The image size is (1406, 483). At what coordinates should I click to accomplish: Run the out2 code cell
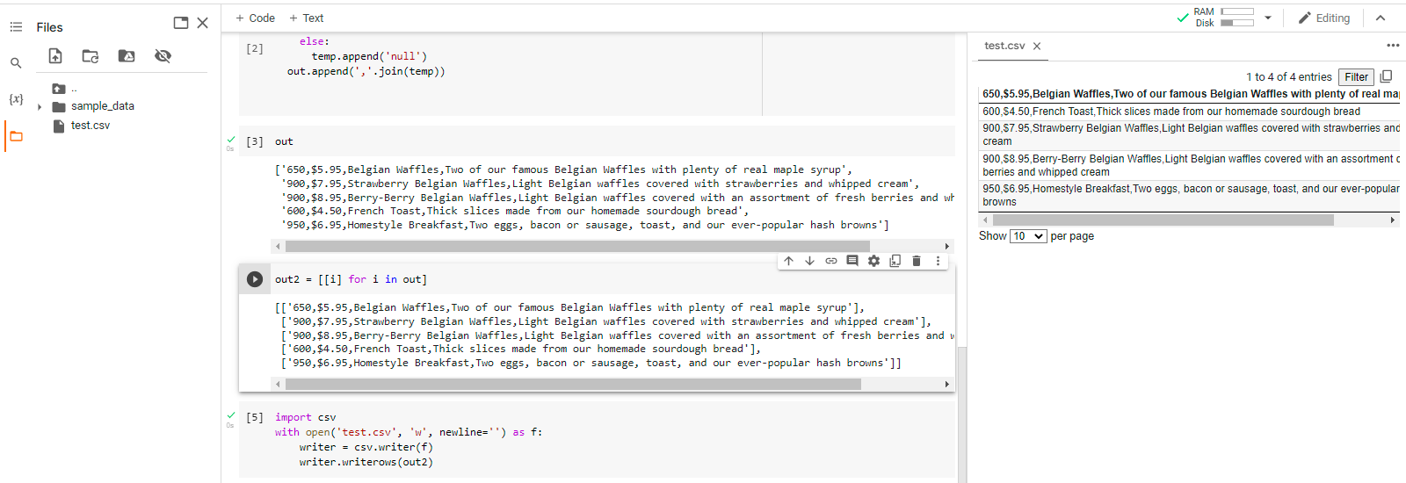(x=255, y=279)
